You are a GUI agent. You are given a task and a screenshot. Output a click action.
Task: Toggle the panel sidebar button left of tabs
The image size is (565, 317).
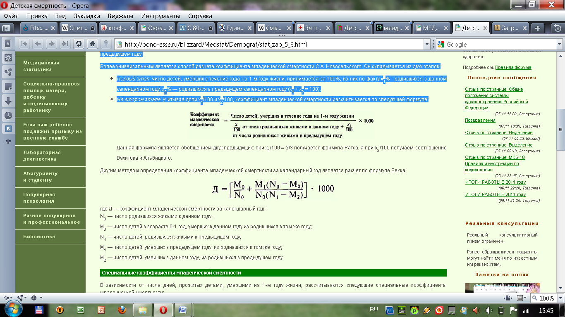pyautogui.click(x=6, y=28)
